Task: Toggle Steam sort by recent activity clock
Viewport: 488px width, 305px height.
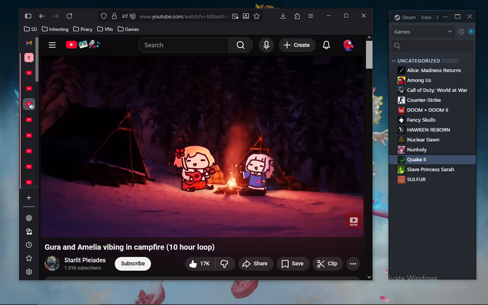Action: coord(461,32)
